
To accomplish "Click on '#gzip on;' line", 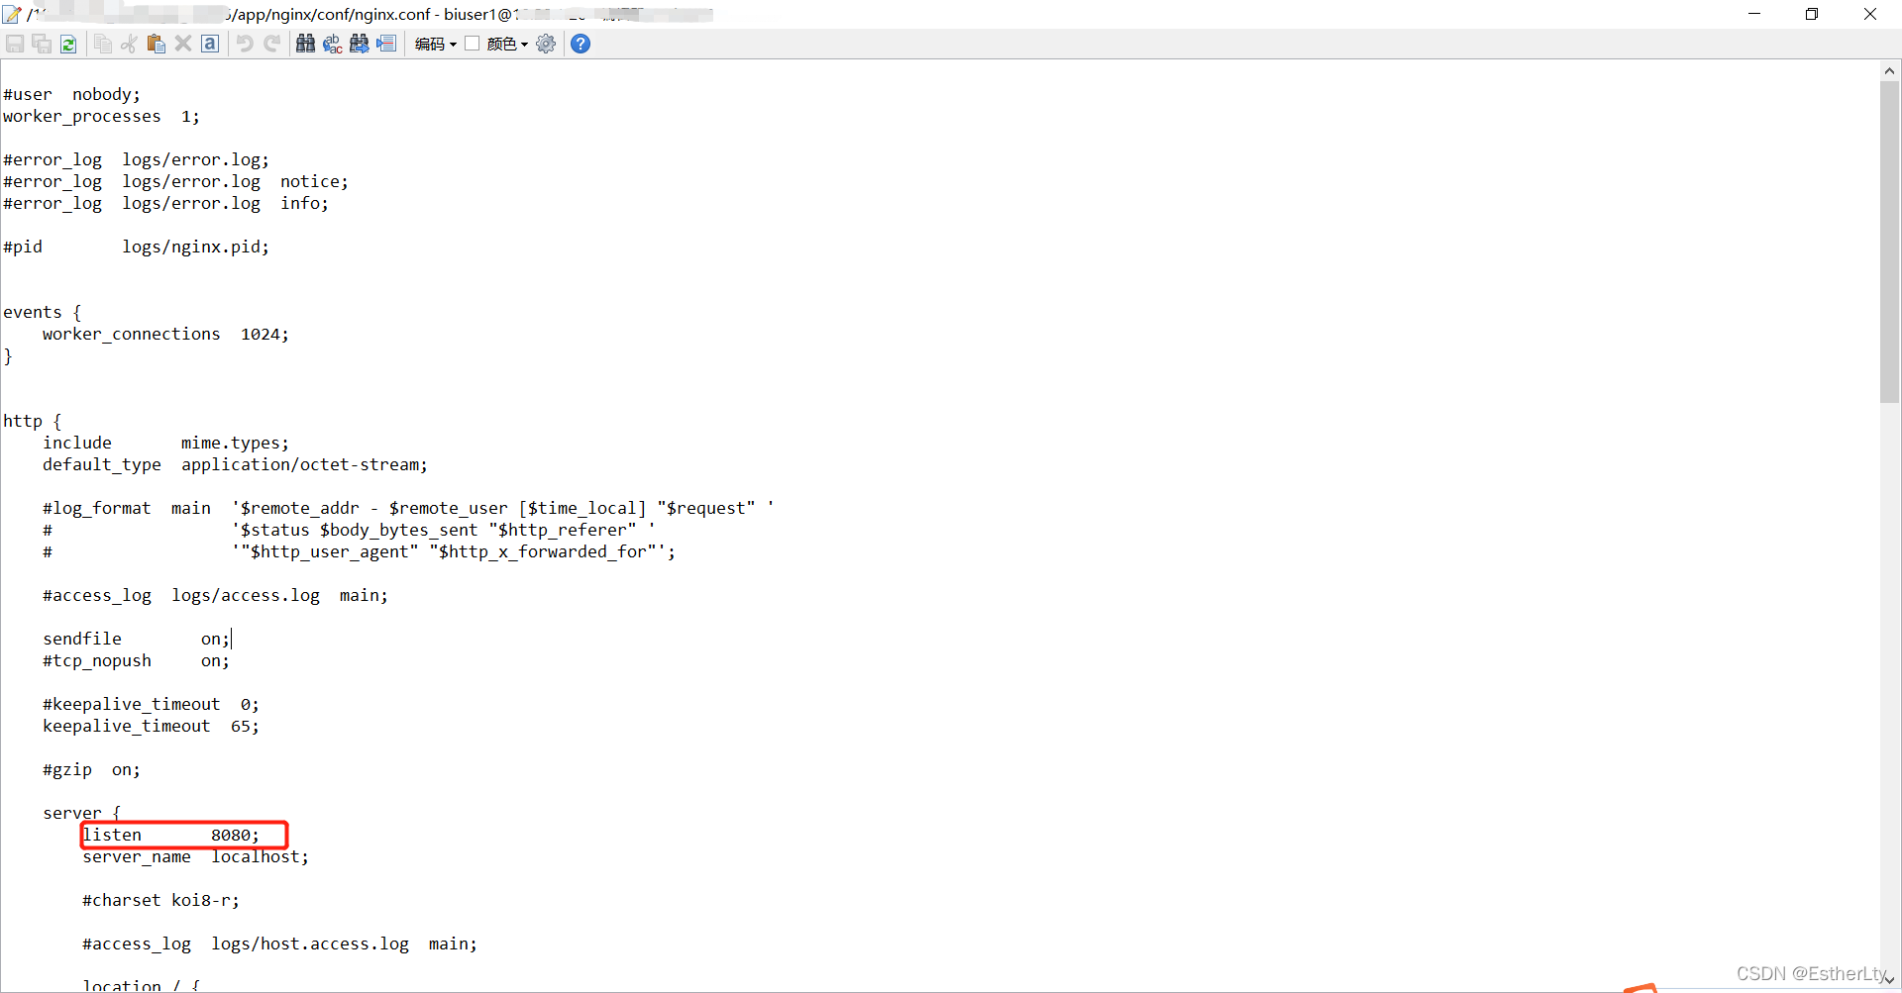I will [91, 770].
